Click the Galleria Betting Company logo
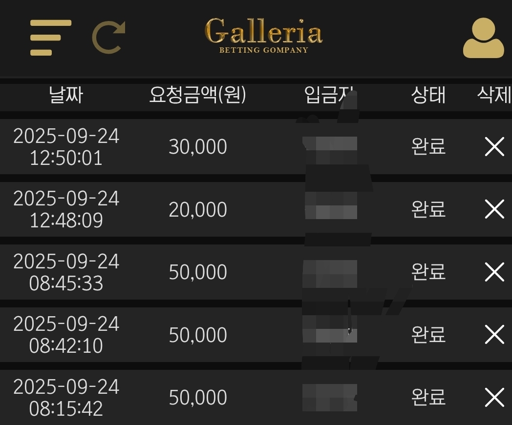The image size is (512, 425). pos(263,36)
